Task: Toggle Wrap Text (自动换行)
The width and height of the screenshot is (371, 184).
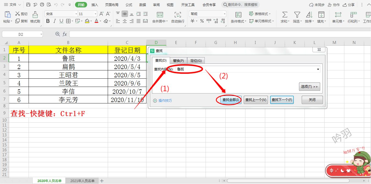Action: click(x=178, y=17)
